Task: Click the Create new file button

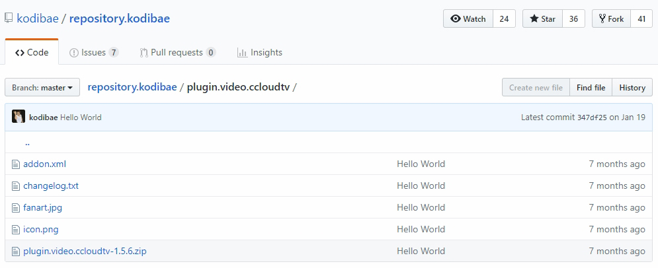Action: 536,88
